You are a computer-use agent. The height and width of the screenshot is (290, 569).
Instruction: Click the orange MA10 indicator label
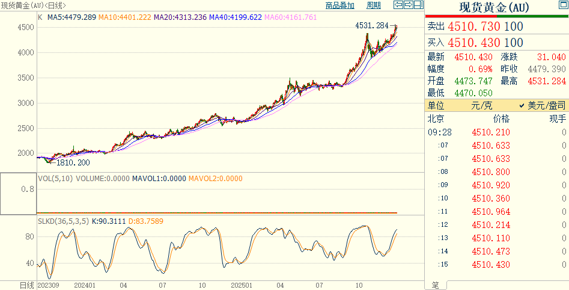point(126,17)
